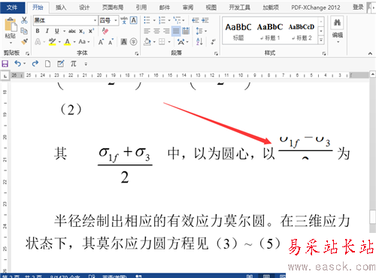Viewport: 376px width, 278px height.
Task: Show or hide paragraph marks
Action: pos(213,41)
